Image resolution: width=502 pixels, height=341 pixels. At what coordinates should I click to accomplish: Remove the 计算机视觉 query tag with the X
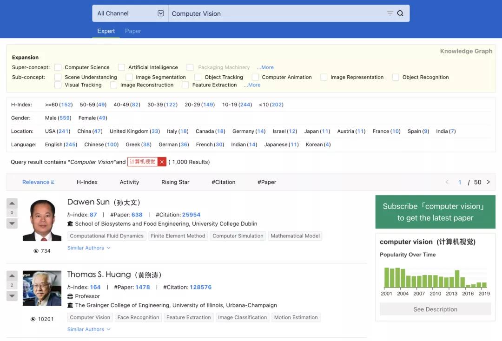tap(162, 162)
